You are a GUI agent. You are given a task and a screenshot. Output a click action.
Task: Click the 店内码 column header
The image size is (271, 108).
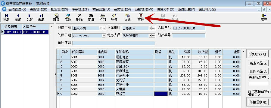point(106,52)
